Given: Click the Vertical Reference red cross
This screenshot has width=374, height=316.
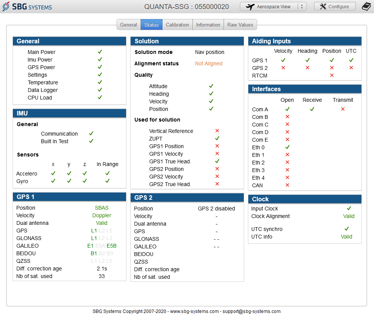Looking at the screenshot, I should point(217,131).
